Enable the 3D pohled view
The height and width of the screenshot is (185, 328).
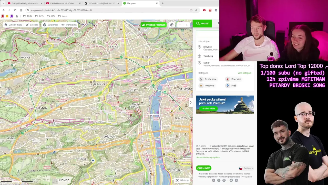(x=50, y=25)
